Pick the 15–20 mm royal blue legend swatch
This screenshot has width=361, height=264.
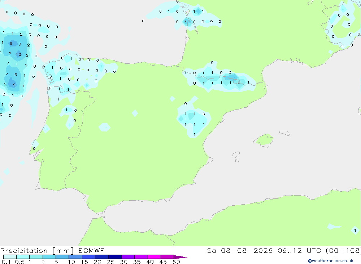click(x=89, y=257)
